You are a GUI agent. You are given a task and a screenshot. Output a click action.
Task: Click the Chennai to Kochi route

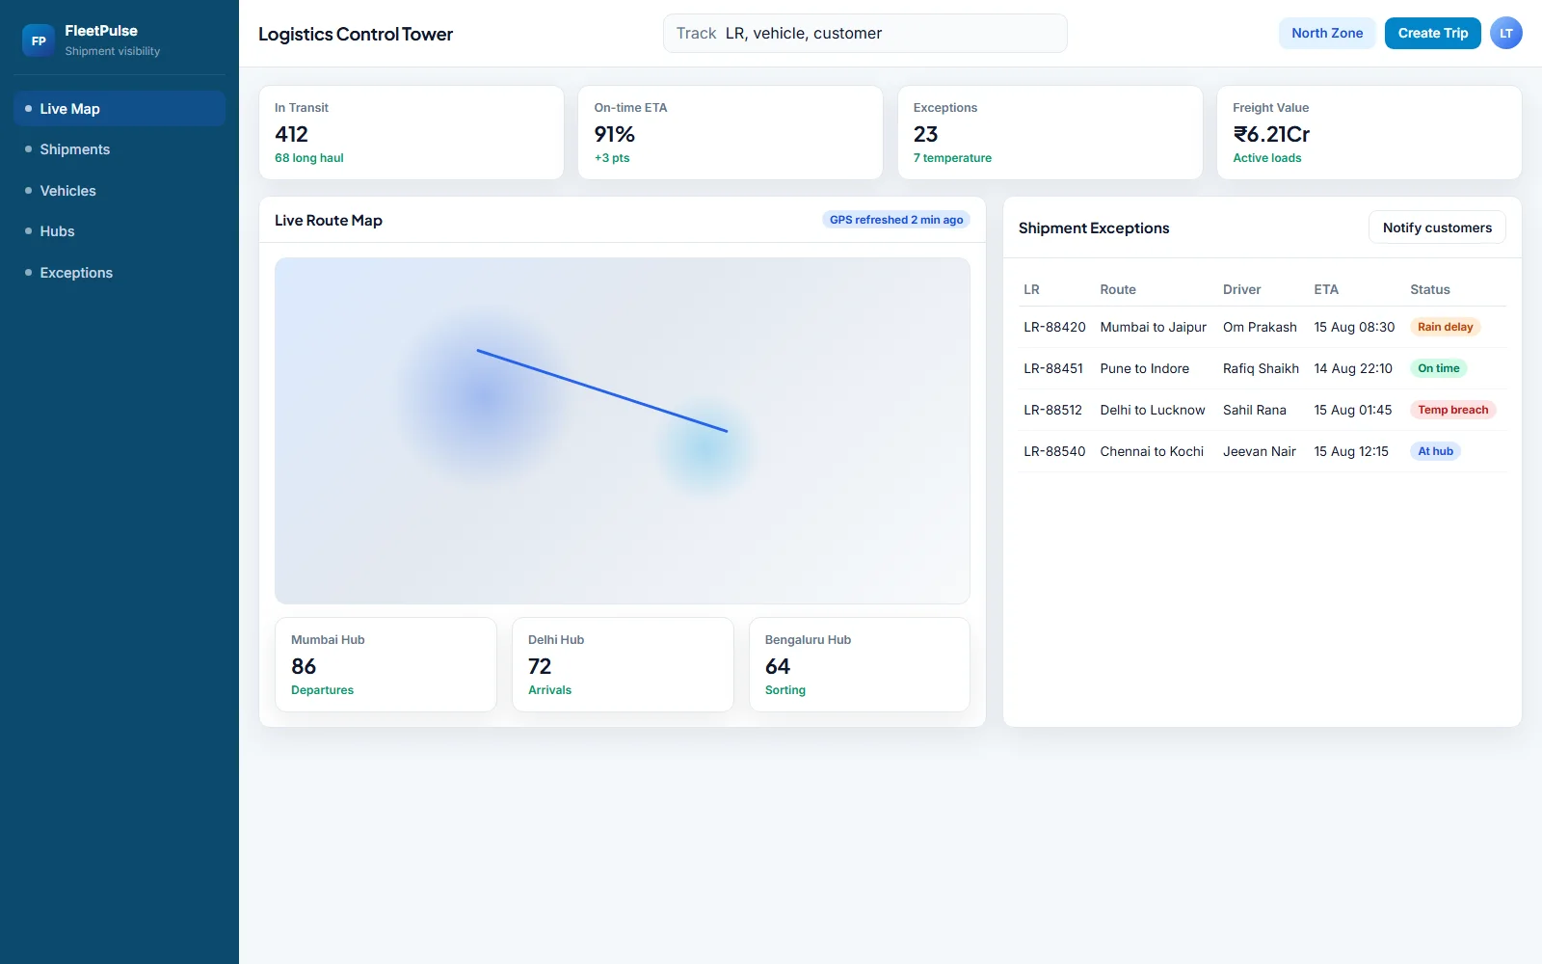click(1152, 451)
